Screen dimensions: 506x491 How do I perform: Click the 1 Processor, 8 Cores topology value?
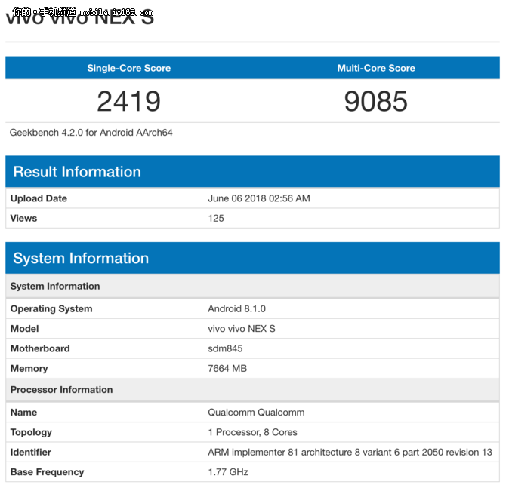pos(252,432)
